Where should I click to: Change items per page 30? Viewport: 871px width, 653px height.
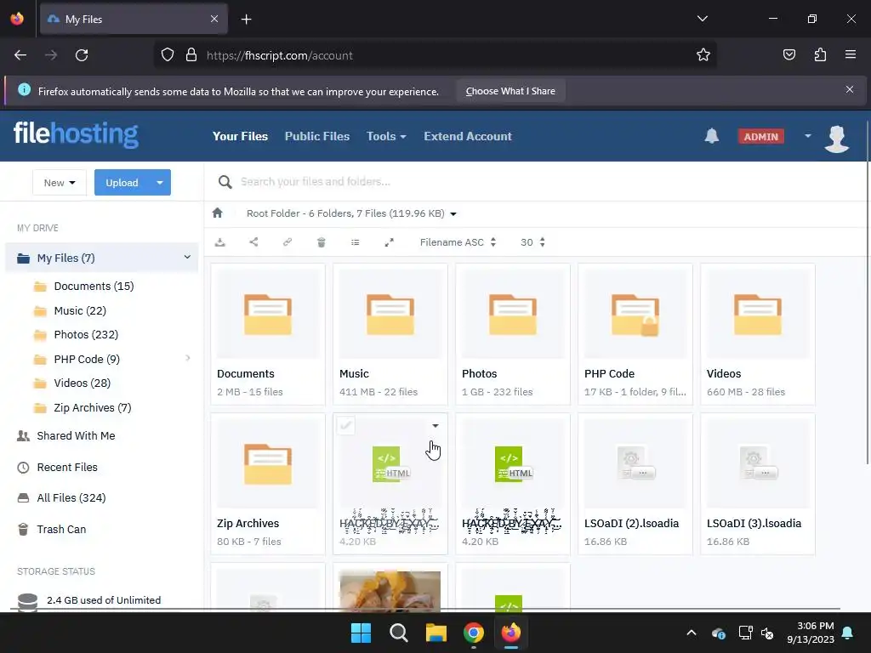click(x=532, y=242)
